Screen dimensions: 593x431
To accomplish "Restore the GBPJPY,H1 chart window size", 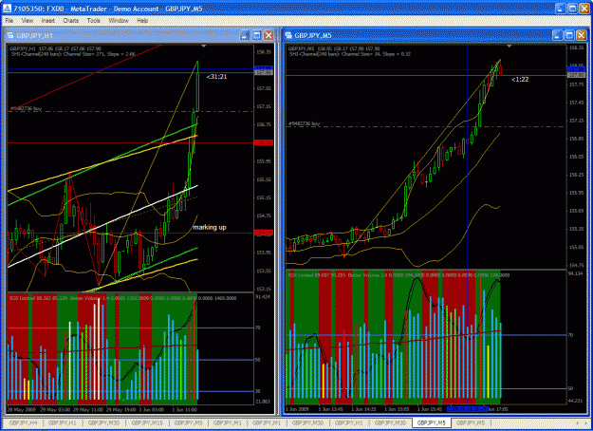I will point(257,35).
